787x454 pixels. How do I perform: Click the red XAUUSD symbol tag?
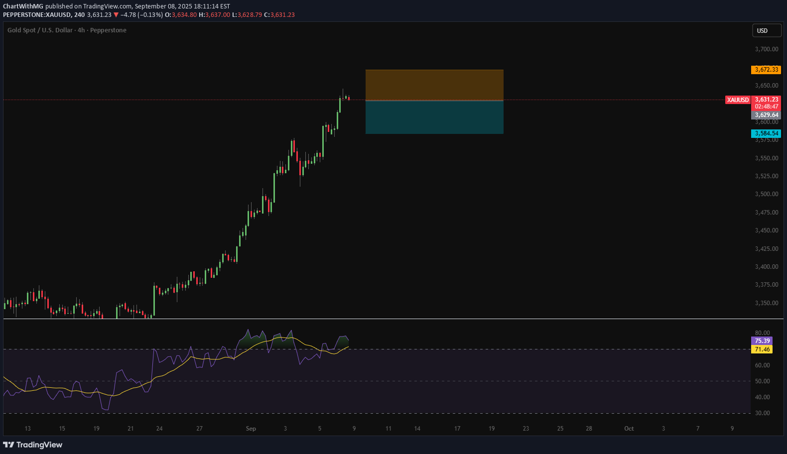point(738,100)
